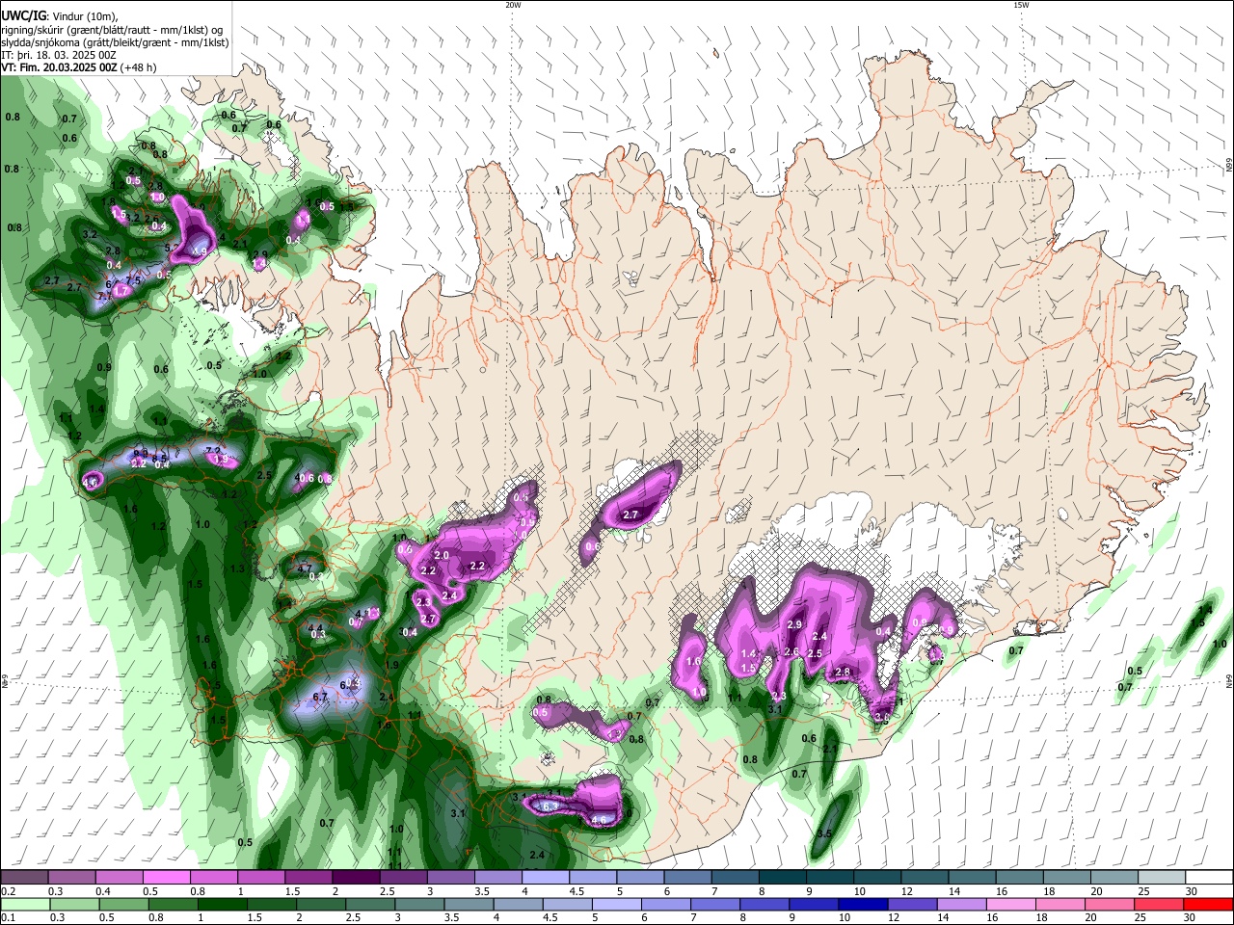
Task: Click the '0.2' label in the snow legend row
Action: pyautogui.click(x=7, y=891)
